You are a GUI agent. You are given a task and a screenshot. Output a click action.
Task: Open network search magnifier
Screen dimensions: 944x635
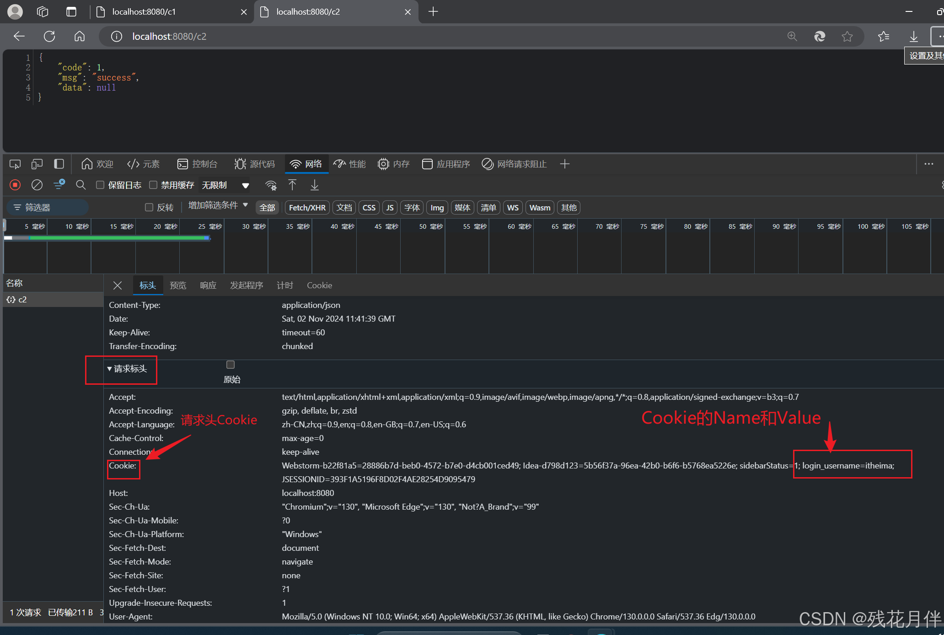81,185
